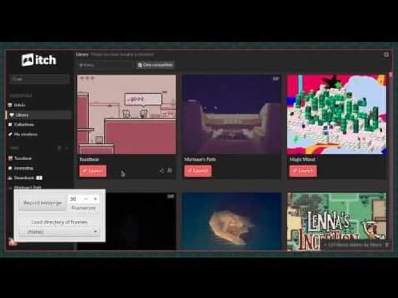Launch the Toothfear game

(x=93, y=171)
